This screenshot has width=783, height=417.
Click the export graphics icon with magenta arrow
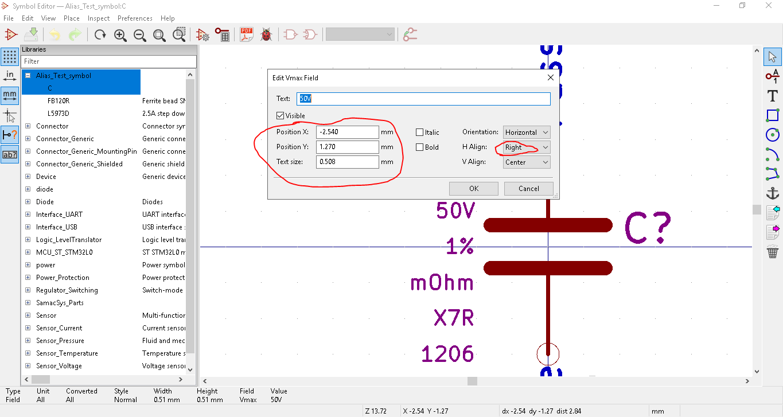pyautogui.click(x=772, y=232)
